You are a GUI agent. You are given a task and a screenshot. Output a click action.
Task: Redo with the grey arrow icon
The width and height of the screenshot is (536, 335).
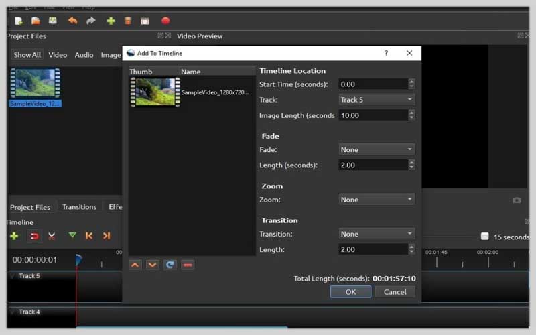coord(91,21)
